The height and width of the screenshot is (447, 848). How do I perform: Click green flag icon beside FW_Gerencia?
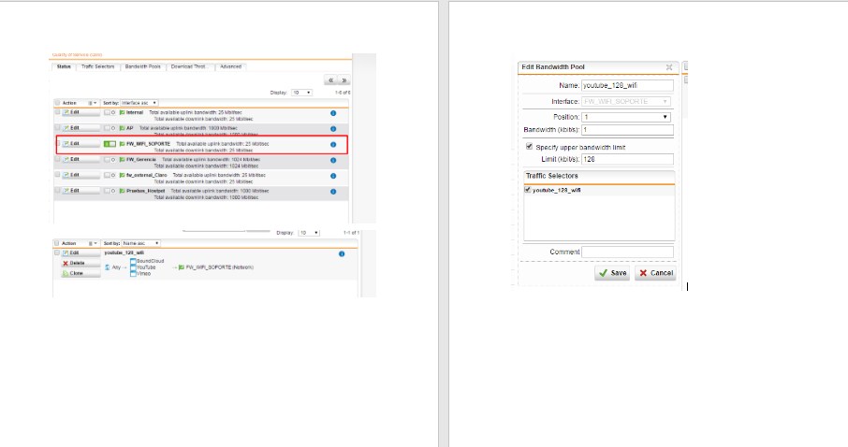[x=123, y=160]
